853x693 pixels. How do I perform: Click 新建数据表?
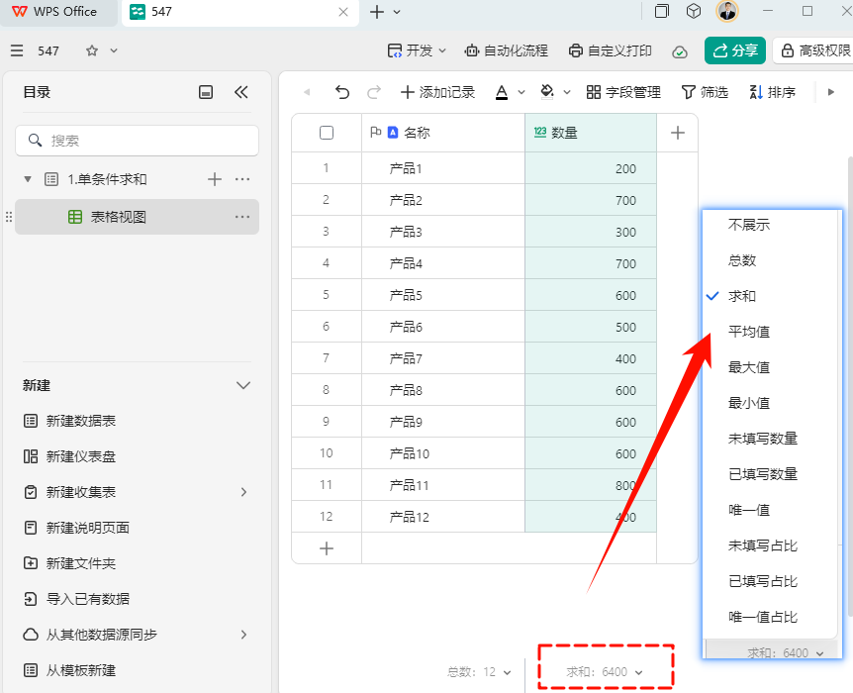click(70, 421)
